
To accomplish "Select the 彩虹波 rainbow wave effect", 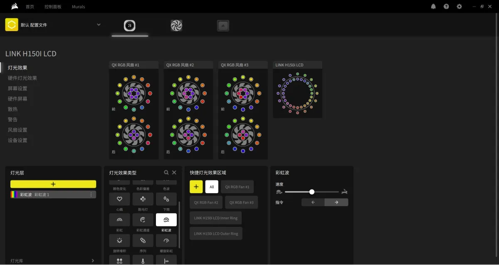I will click(166, 220).
